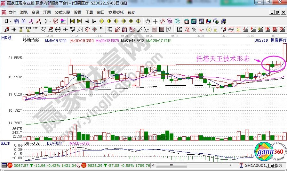Click the floppy disk save icon
Screen dimensions: 287x171
tap(209, 21)
